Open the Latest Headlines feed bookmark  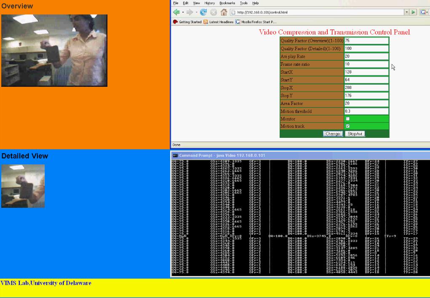[218, 22]
